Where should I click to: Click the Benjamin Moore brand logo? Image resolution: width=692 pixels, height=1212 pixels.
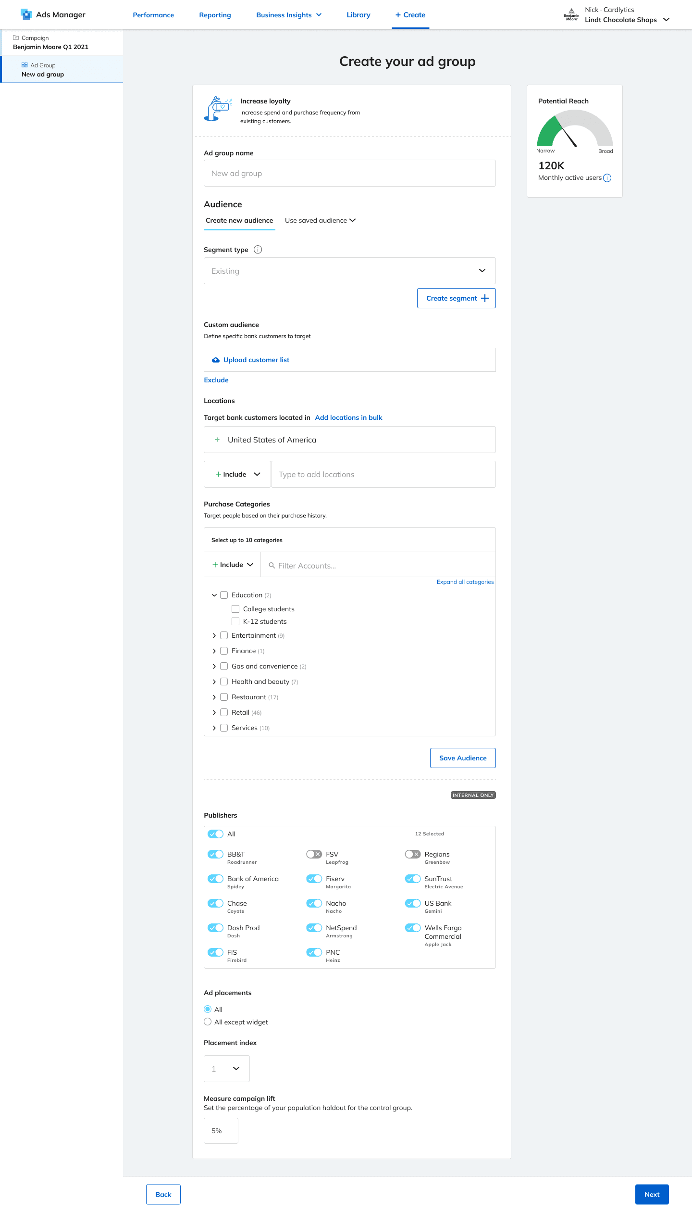571,15
